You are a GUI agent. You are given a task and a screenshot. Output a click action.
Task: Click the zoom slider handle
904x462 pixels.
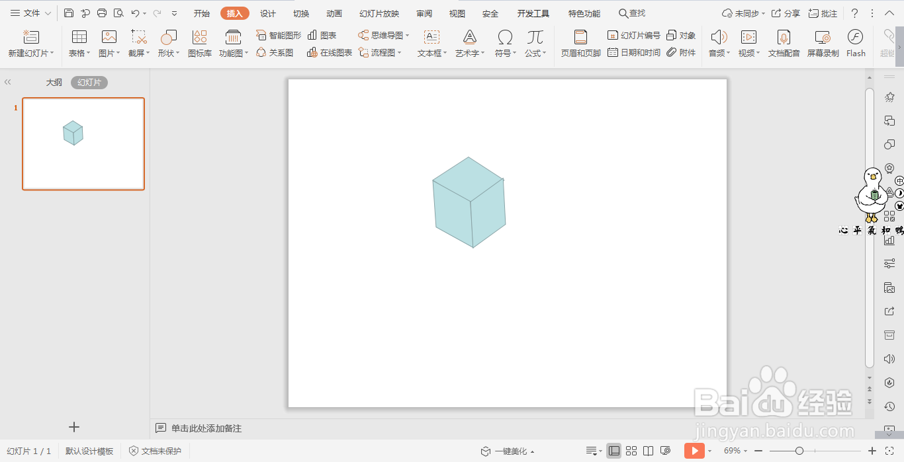tap(799, 451)
